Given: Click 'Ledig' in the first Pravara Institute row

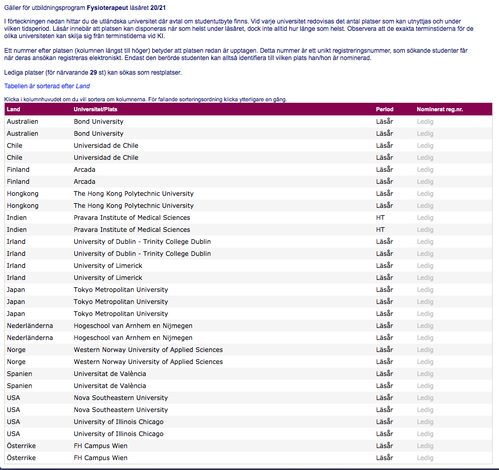Looking at the screenshot, I should point(425,218).
